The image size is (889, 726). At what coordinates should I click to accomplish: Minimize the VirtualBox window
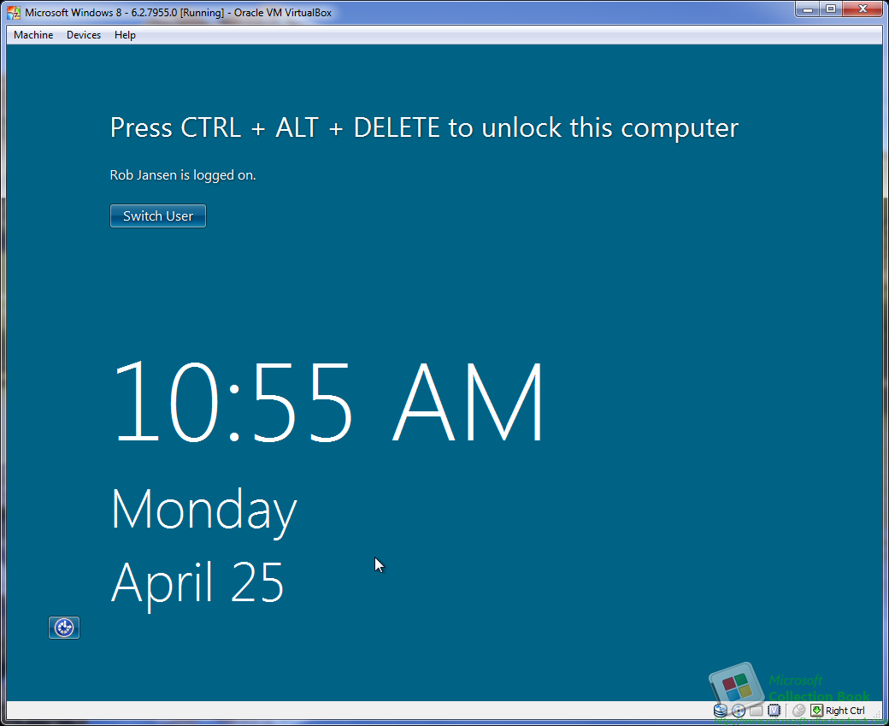(x=808, y=9)
